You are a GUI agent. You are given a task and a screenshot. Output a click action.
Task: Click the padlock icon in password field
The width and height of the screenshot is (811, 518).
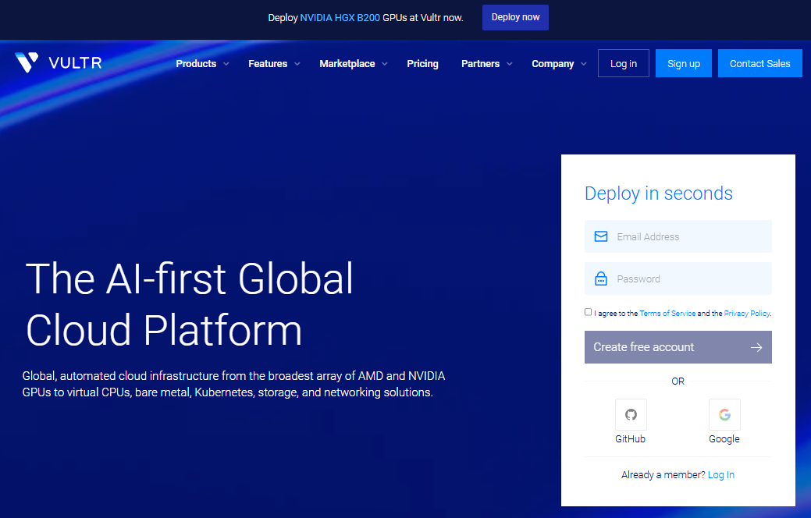tap(601, 279)
